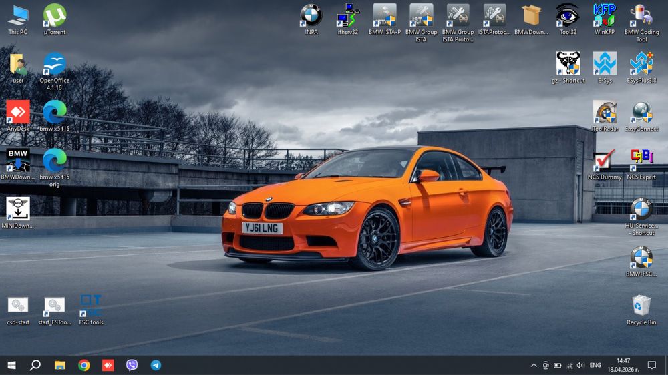Viewport: 668px width, 375px height.
Task: Check the battery status tray icon
Action: coord(557,365)
